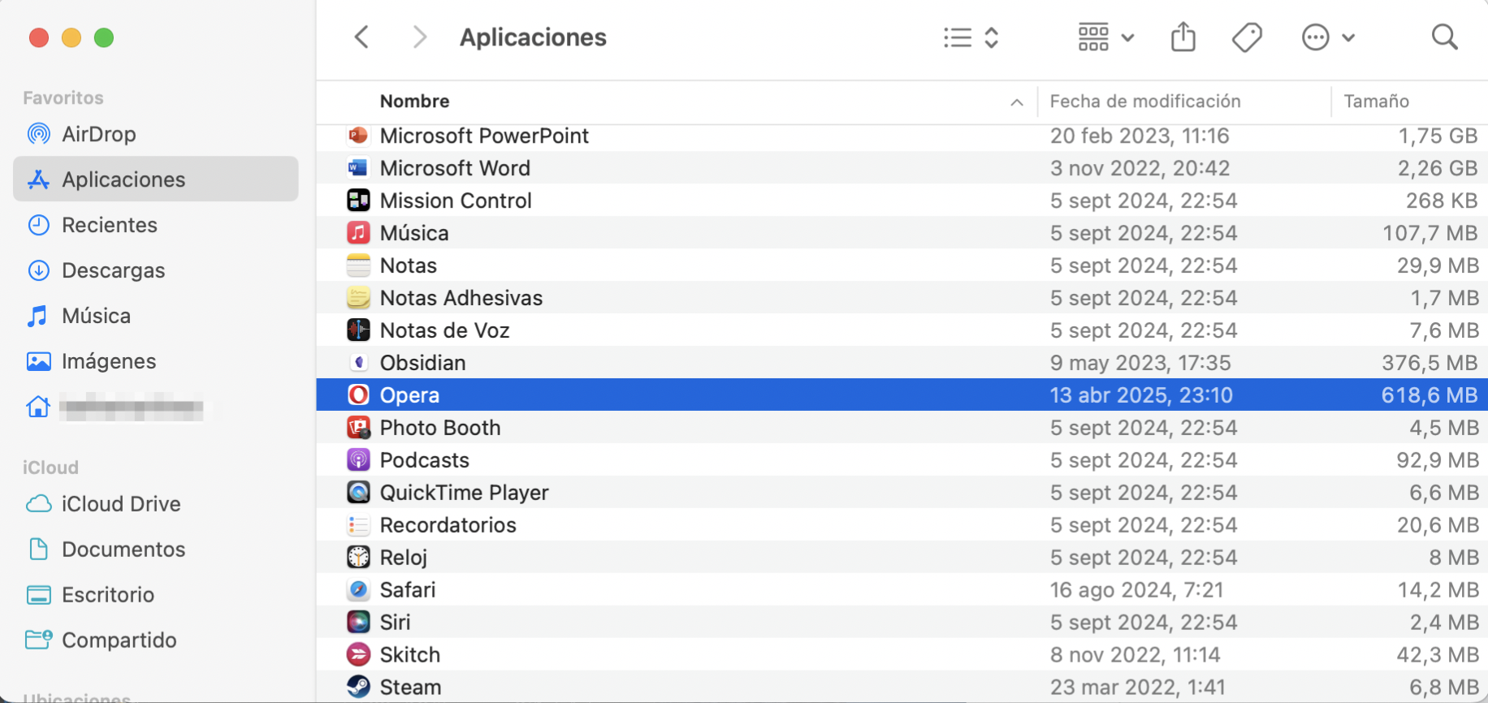
Task: Click the Notas app icon
Action: (358, 265)
